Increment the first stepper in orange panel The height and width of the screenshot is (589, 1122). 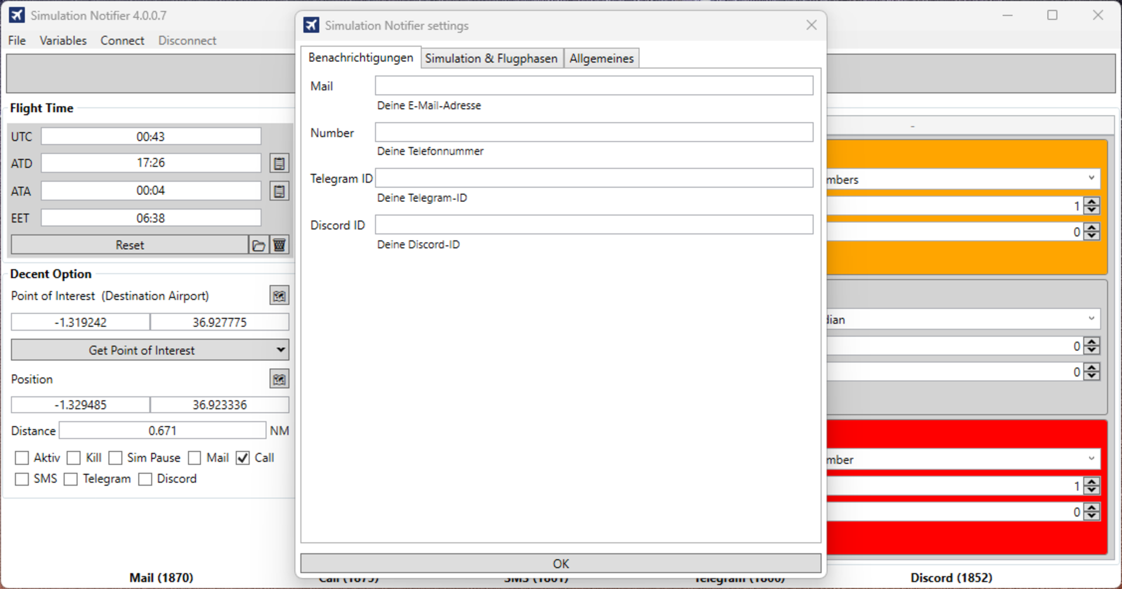pos(1092,201)
